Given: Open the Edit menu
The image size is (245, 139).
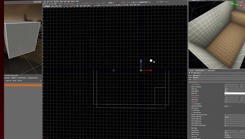Looking at the screenshot, I should (48, 2).
